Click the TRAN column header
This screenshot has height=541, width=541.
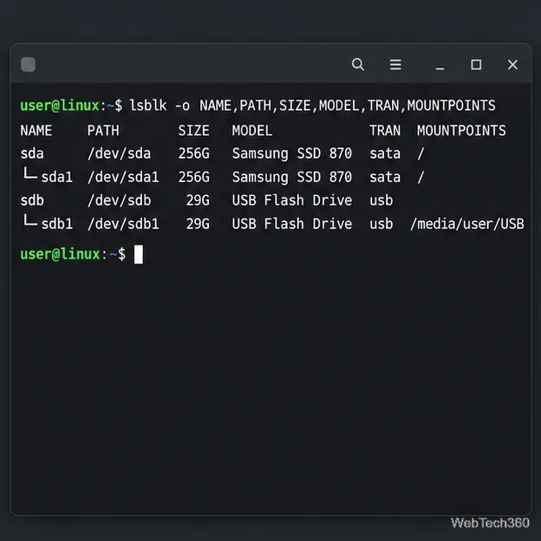click(385, 131)
